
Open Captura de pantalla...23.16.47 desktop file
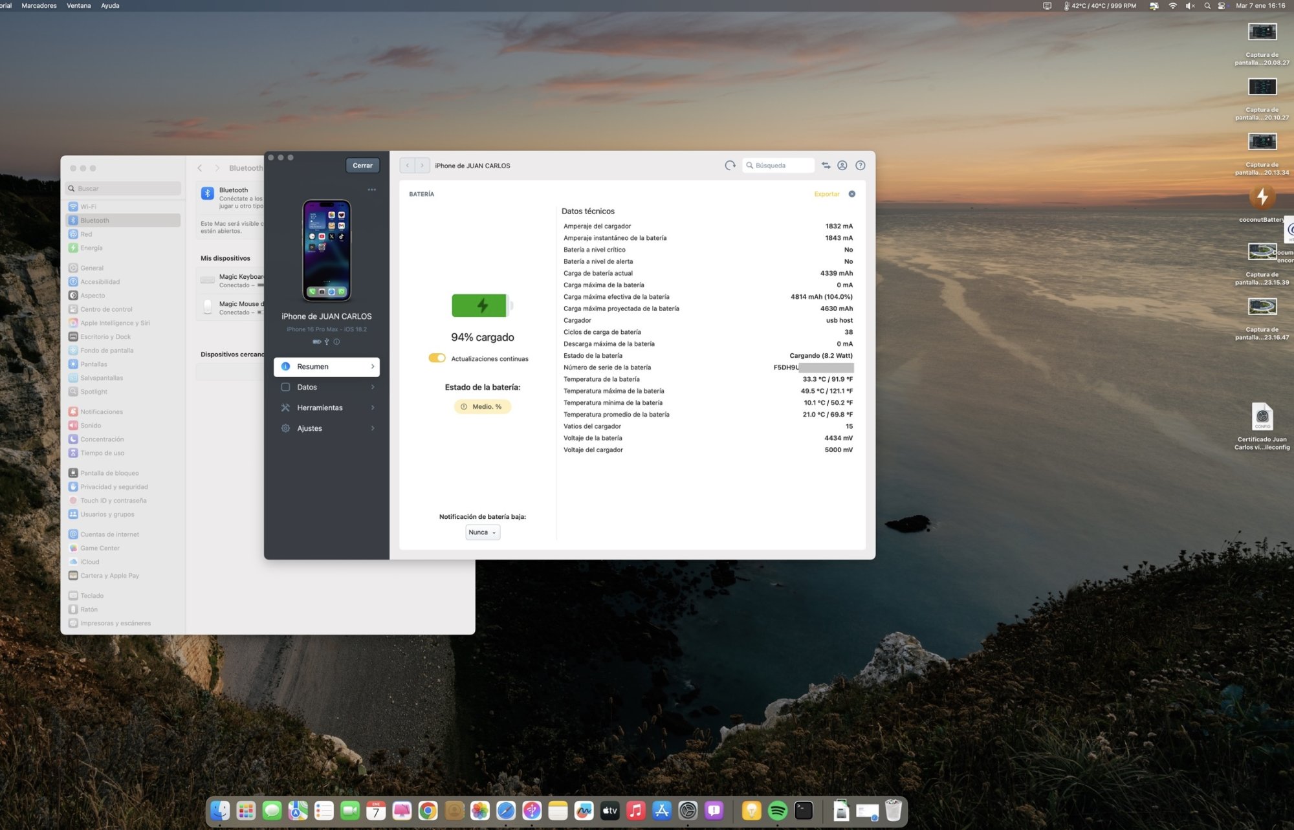pyautogui.click(x=1262, y=319)
